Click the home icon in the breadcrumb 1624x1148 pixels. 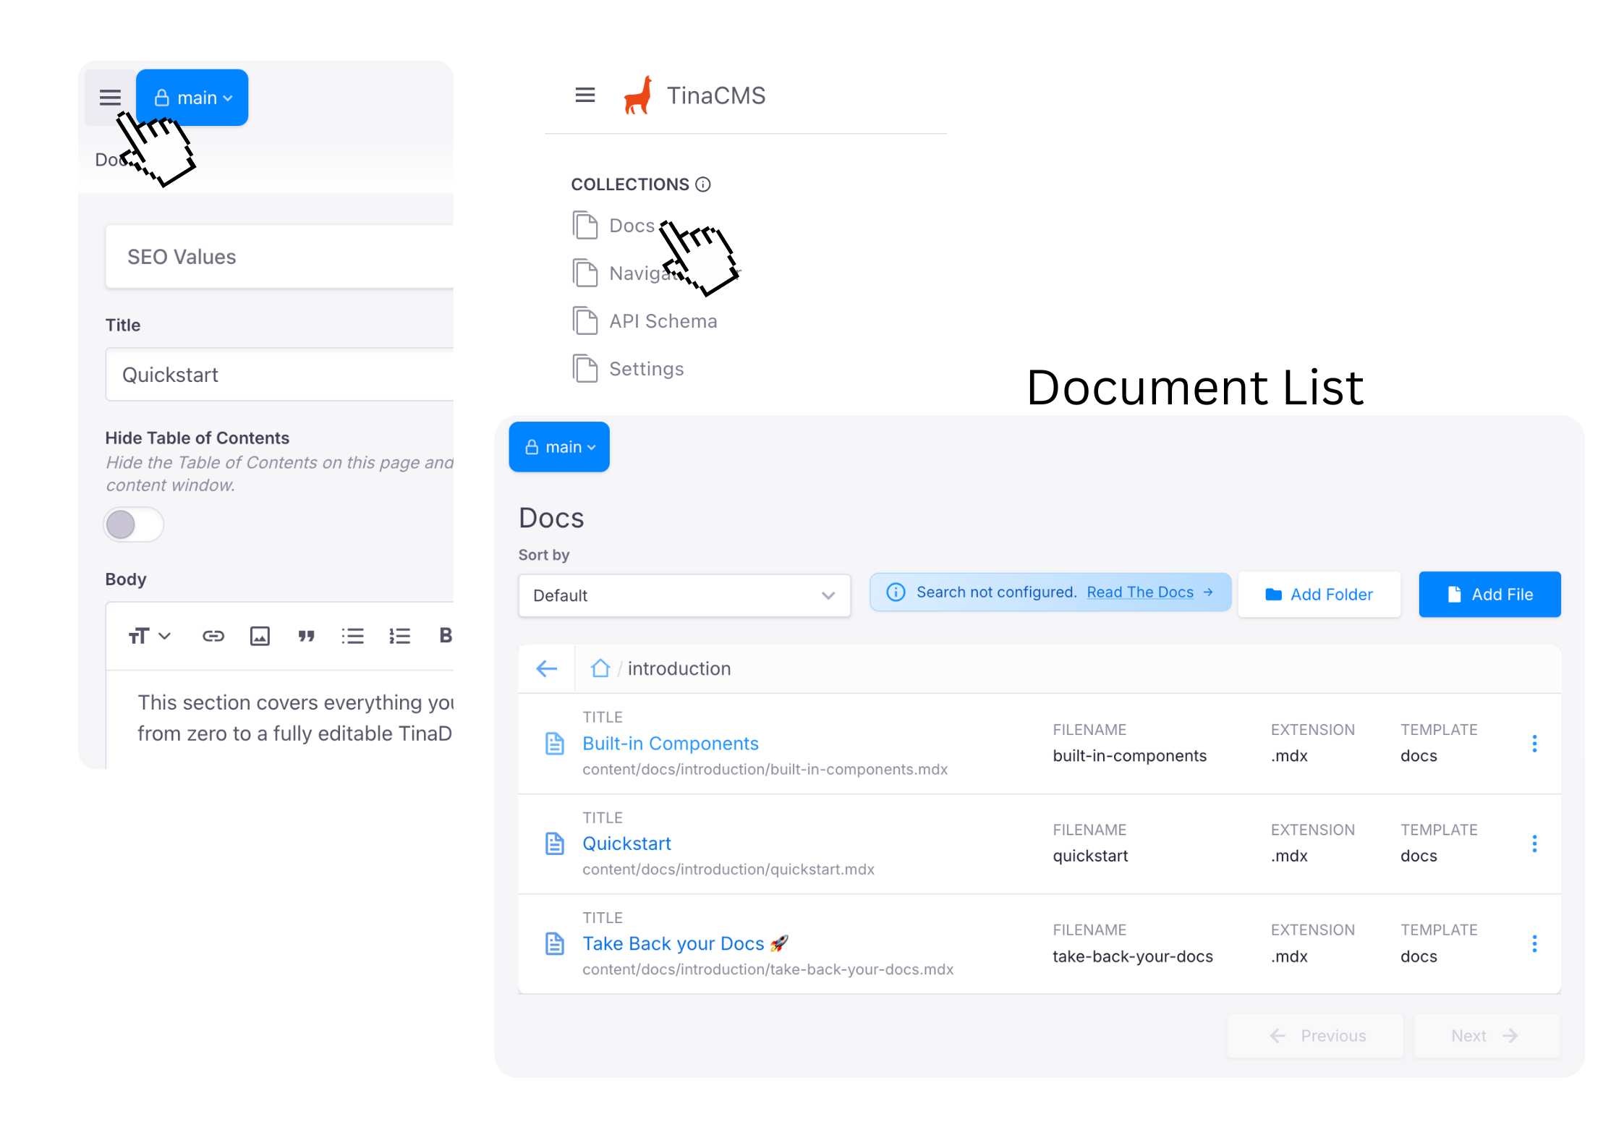600,668
